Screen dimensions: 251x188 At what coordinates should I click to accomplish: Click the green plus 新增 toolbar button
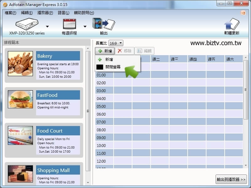[x=105, y=51]
